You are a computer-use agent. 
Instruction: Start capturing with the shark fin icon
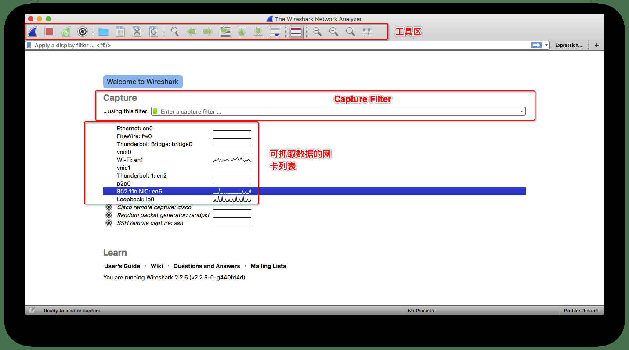[33, 32]
